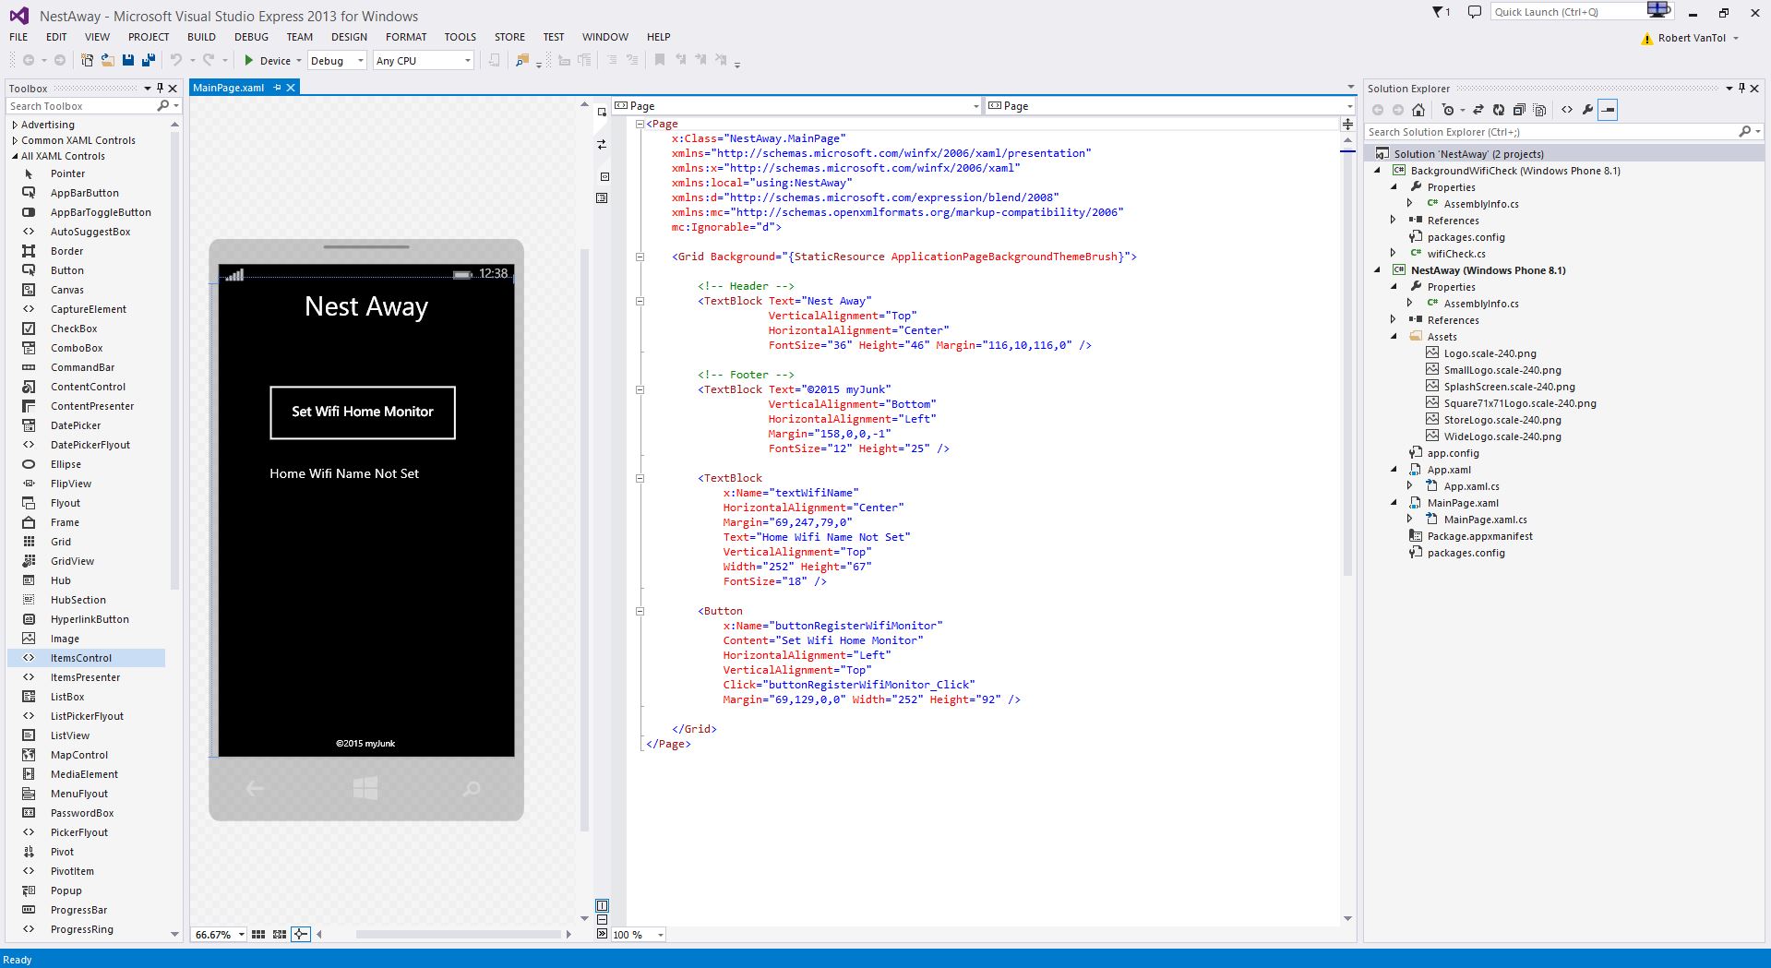Expand Common XAML Controls group
Viewport: 1771px width, 968px height.
tap(15, 140)
